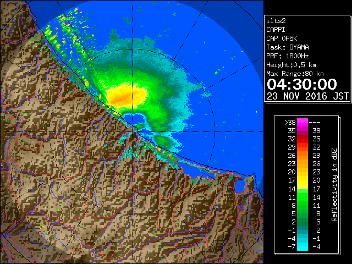
Task: Click the radar site at crosshair center
Action: click(x=133, y=132)
